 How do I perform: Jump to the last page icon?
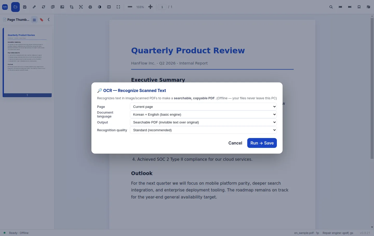coord(350,7)
